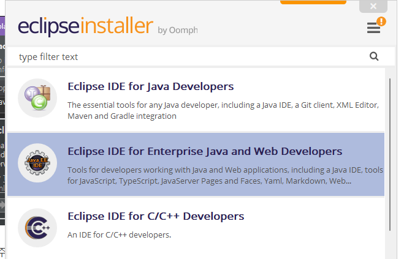This screenshot has width=412, height=259.
Task: Open the hamburger menu with notification badge
Action: pyautogui.click(x=373, y=28)
